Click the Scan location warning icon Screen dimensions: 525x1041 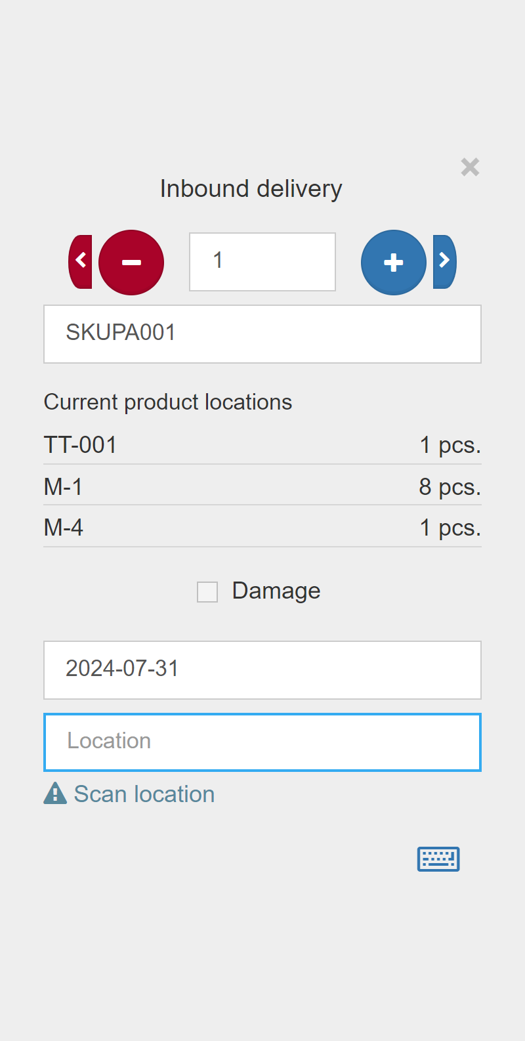(x=55, y=794)
